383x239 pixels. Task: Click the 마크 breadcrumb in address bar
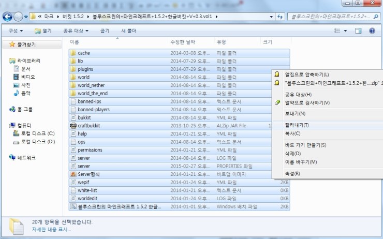point(49,17)
